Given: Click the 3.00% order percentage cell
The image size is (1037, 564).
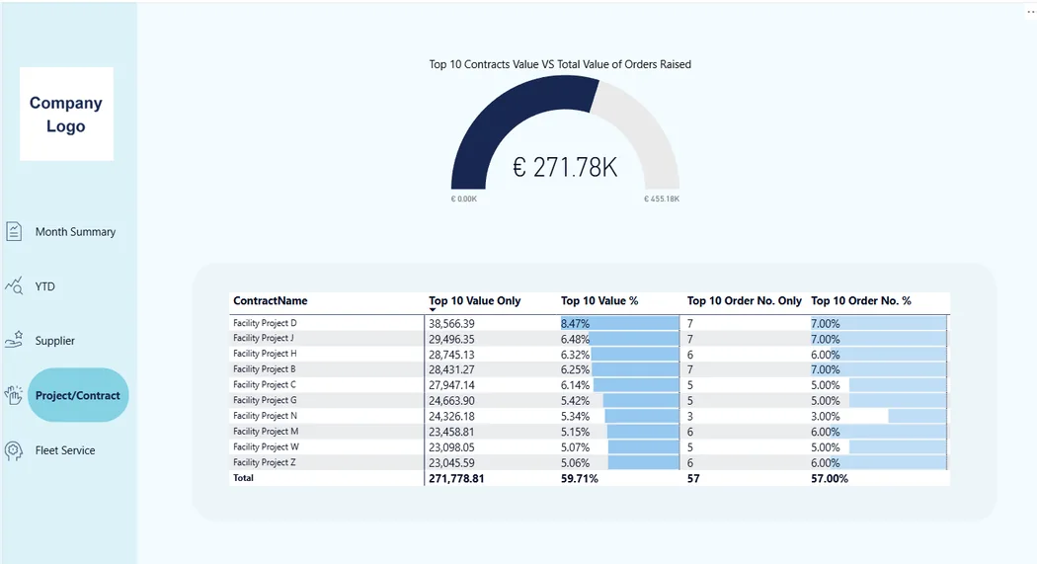Looking at the screenshot, I should point(879,417).
